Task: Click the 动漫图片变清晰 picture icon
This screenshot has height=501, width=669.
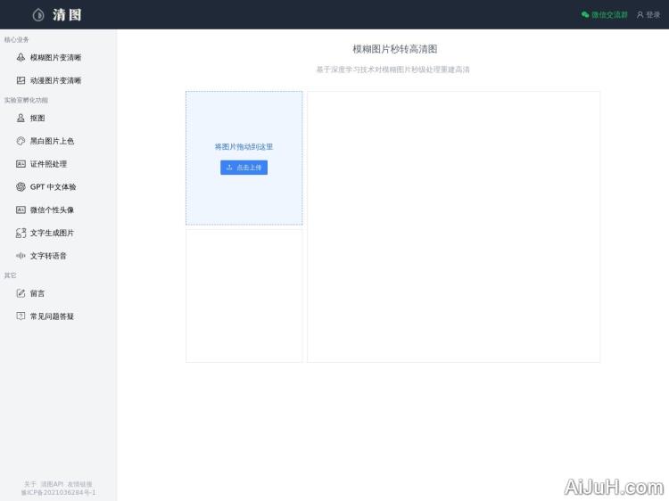Action: 21,80
